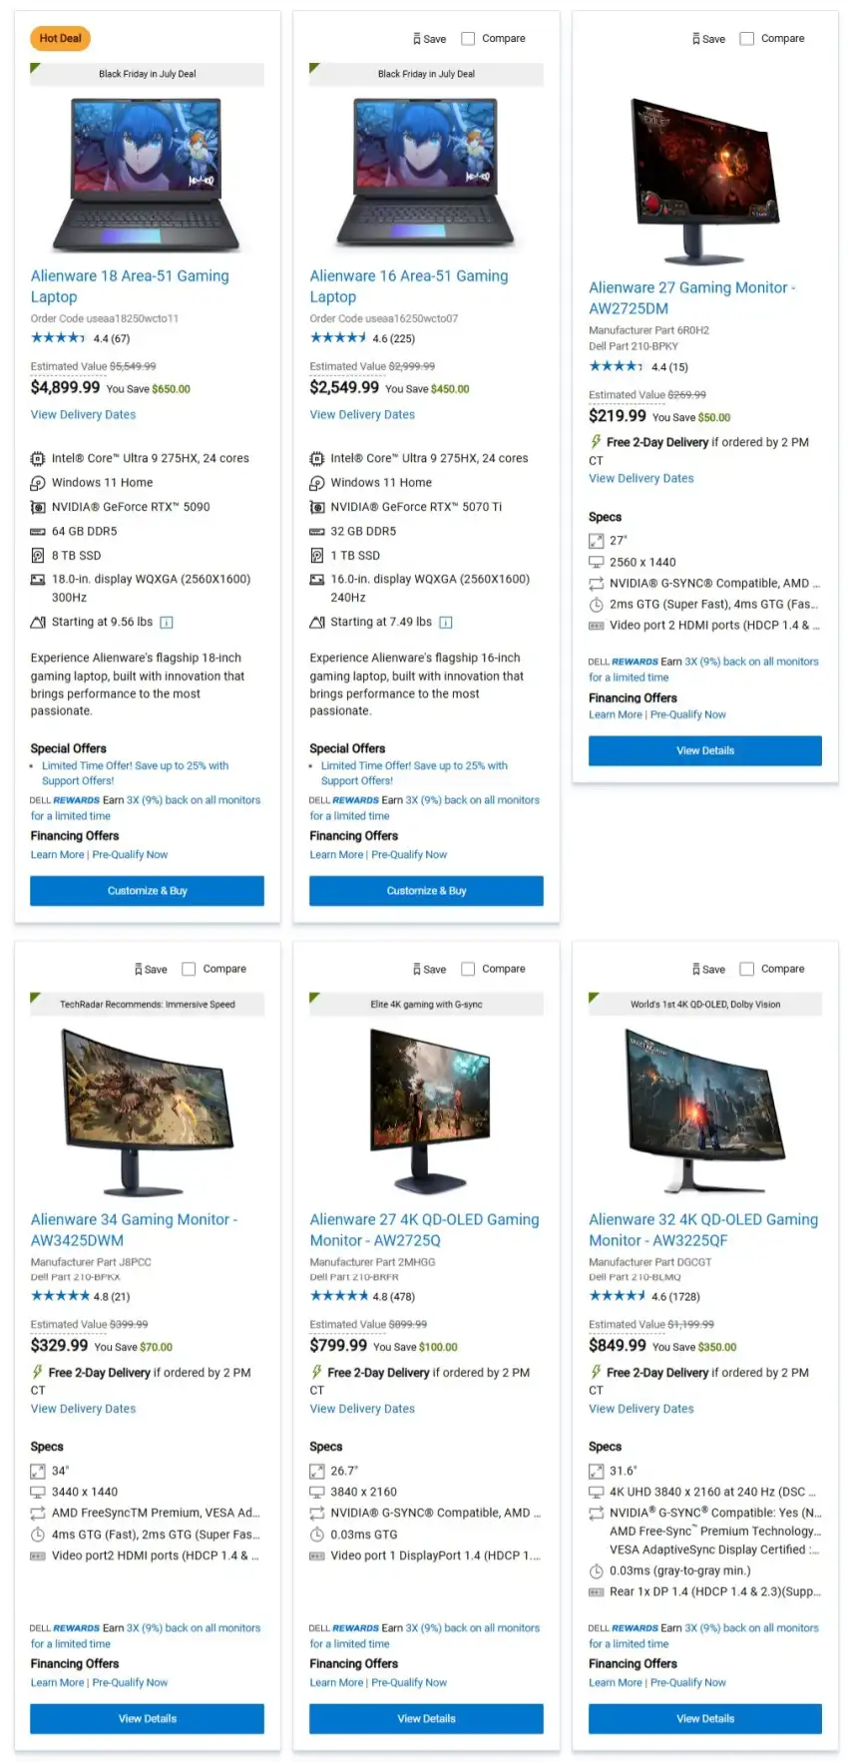The image size is (848, 1762).
Task: Click View Details for AW2725DM monitor
Action: tap(705, 750)
